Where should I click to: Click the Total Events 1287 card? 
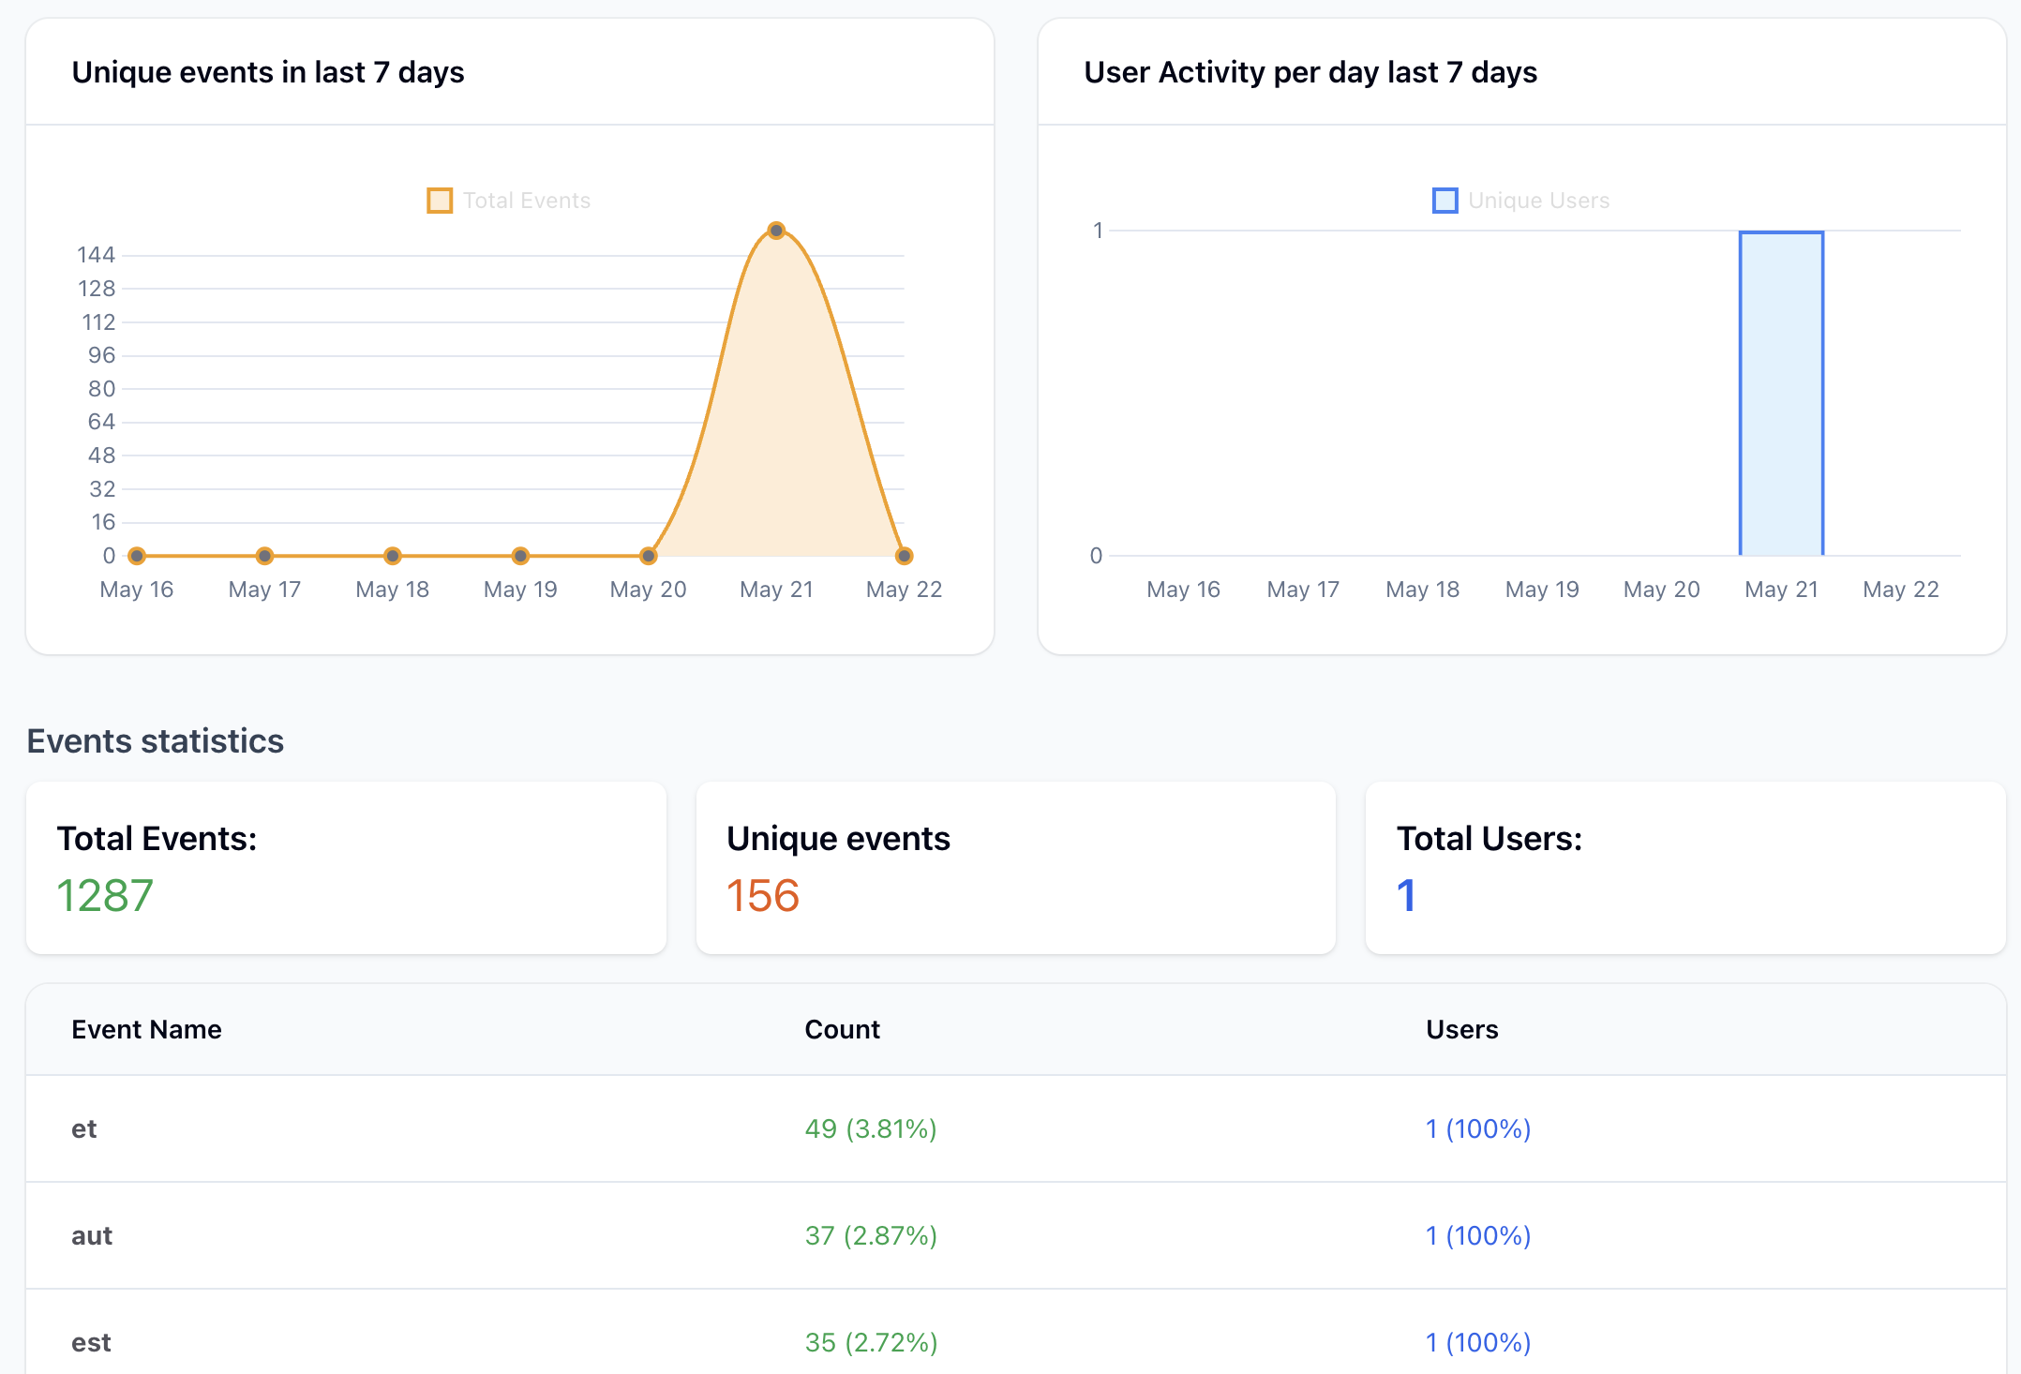click(346, 868)
